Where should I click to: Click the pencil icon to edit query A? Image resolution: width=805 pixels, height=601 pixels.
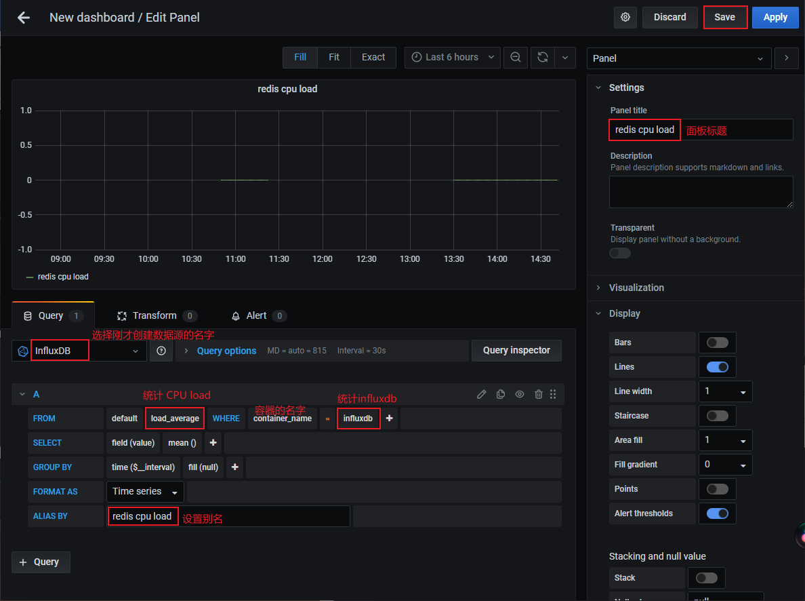[482, 394]
